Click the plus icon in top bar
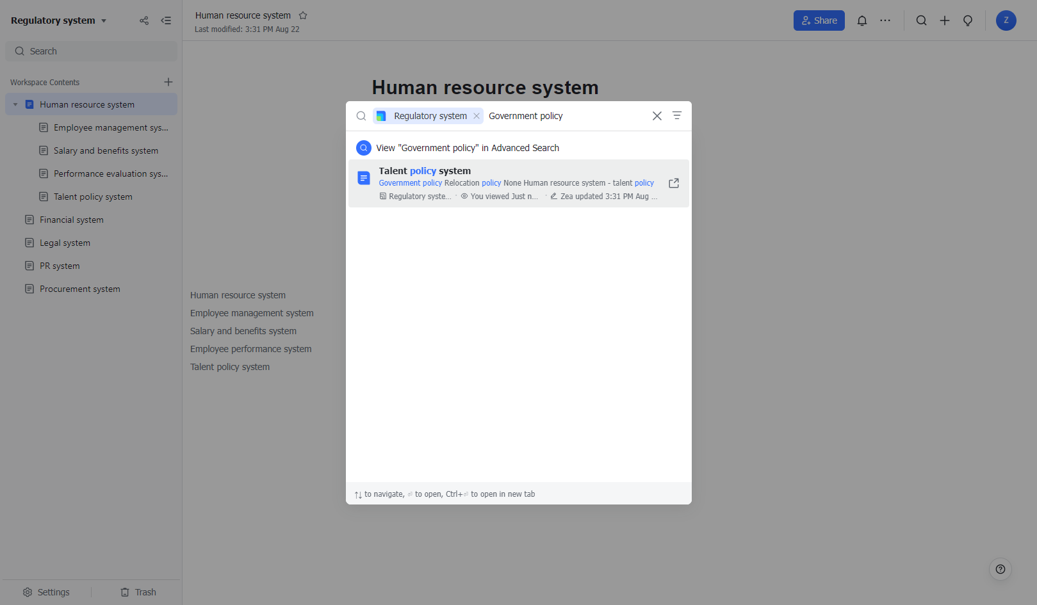 (x=945, y=20)
